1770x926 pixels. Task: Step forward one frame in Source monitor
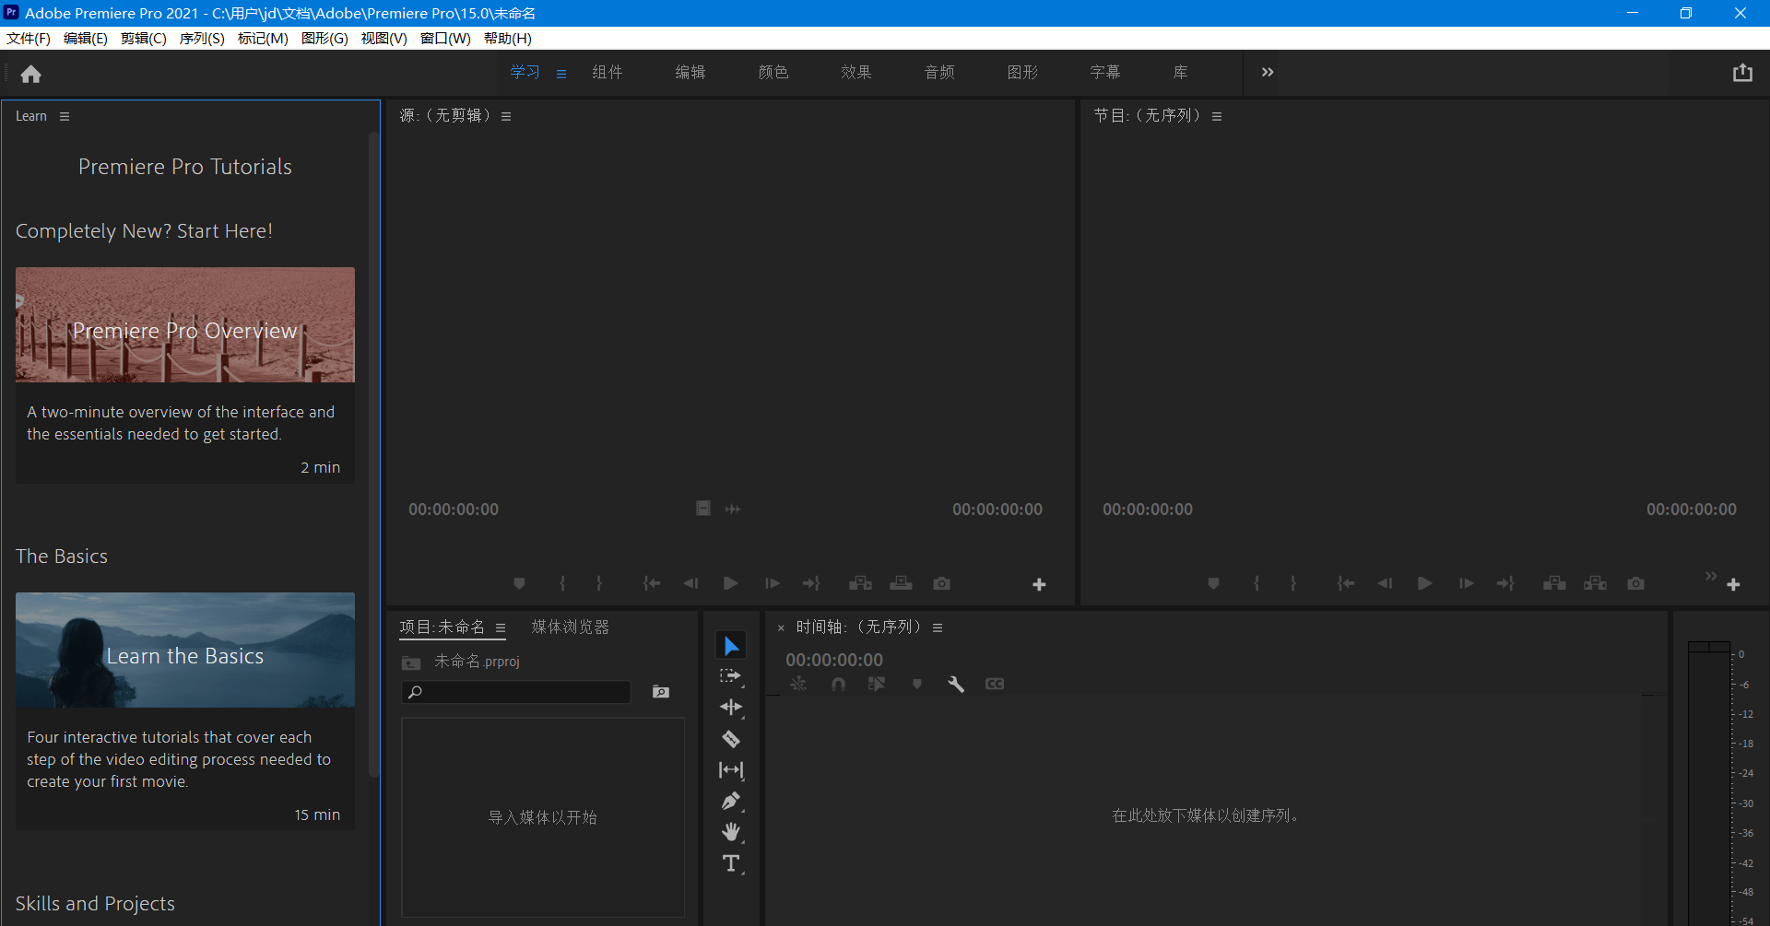(x=772, y=583)
